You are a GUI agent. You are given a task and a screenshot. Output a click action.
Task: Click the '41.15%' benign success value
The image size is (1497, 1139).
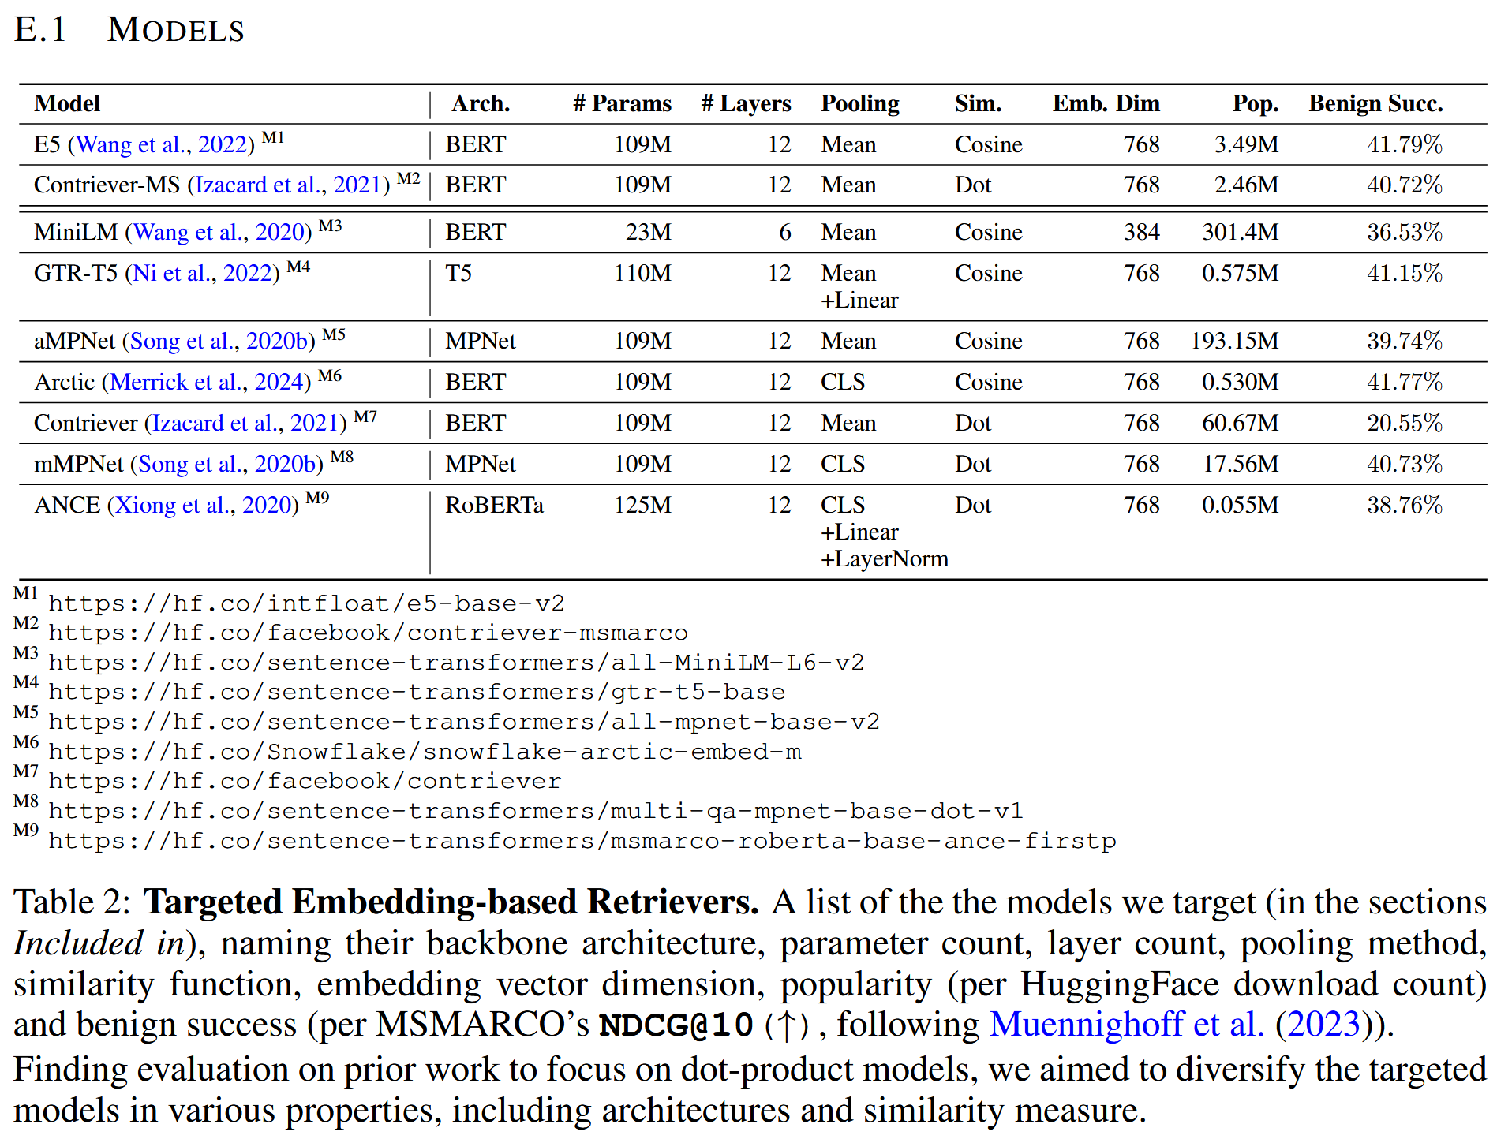[1405, 274]
